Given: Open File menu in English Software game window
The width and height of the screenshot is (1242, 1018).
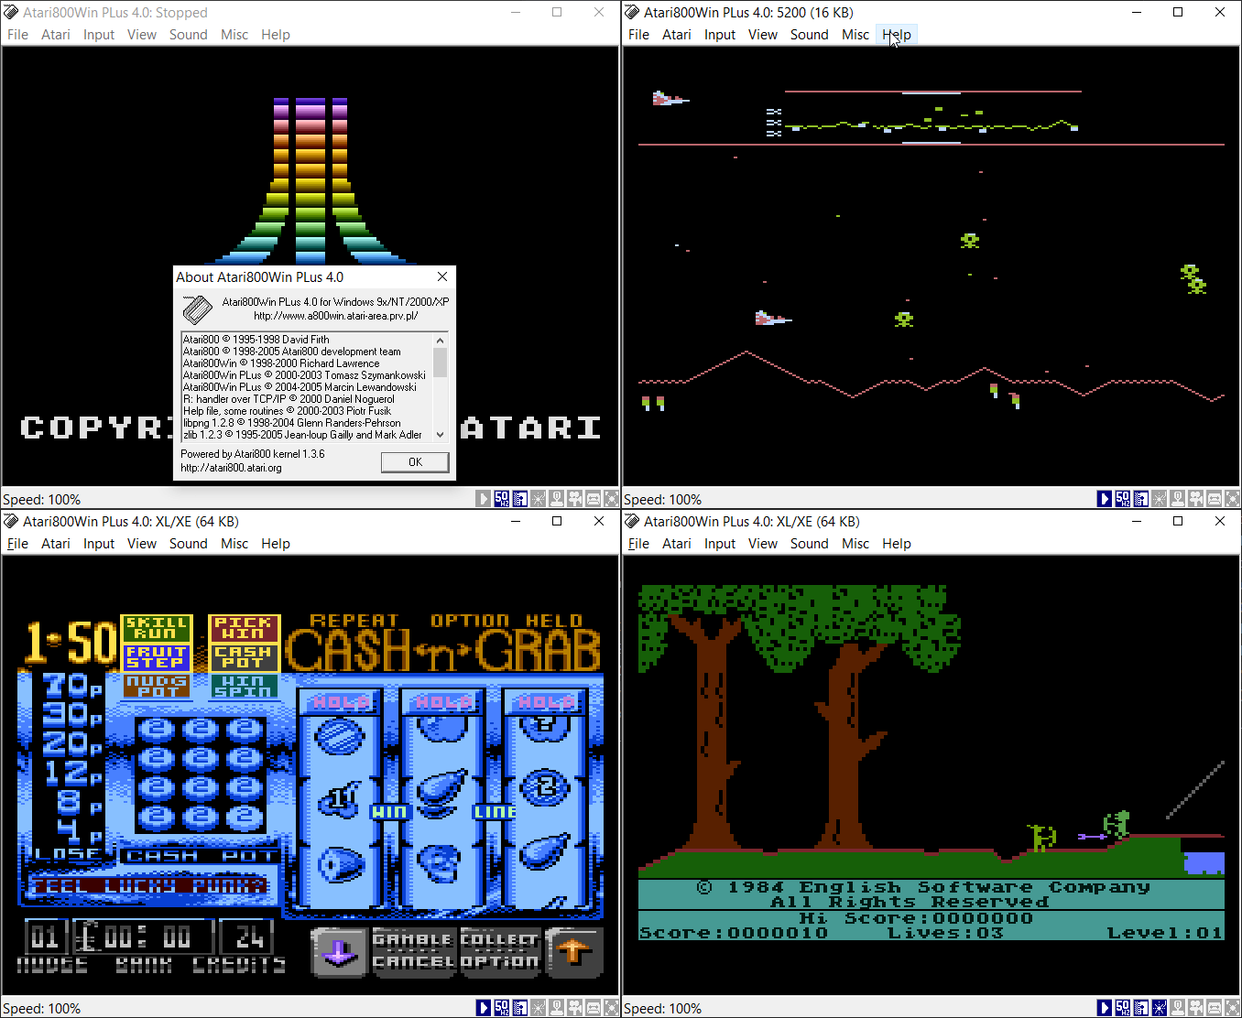Looking at the screenshot, I should [x=639, y=544].
